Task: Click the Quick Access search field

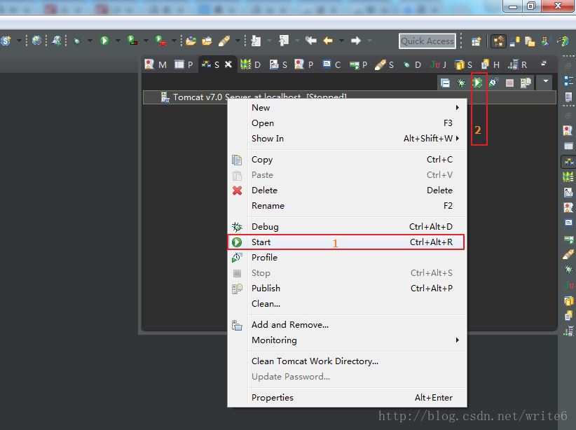Action: [427, 41]
